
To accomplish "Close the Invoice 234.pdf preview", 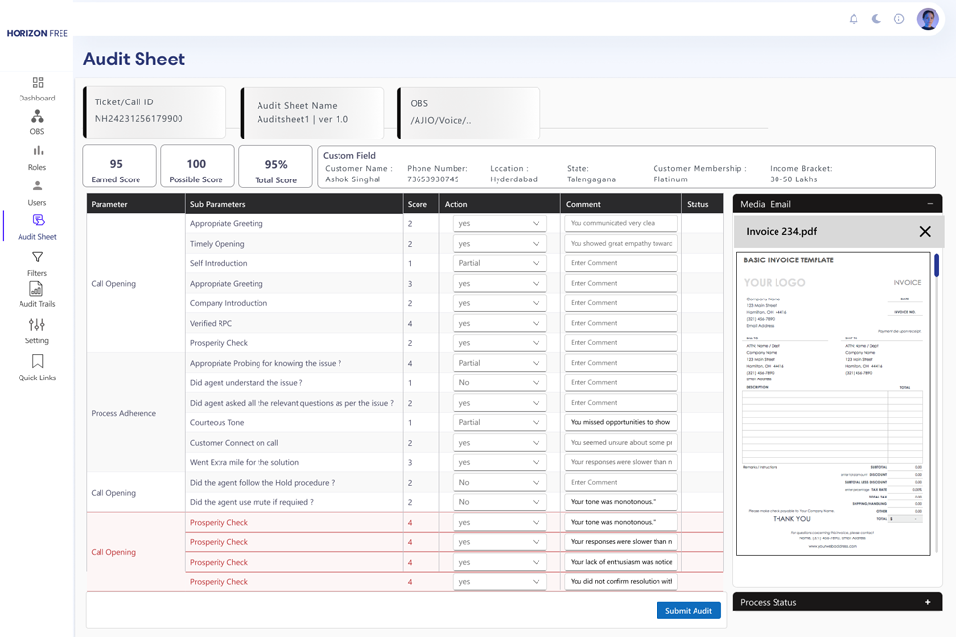I will click(x=924, y=232).
